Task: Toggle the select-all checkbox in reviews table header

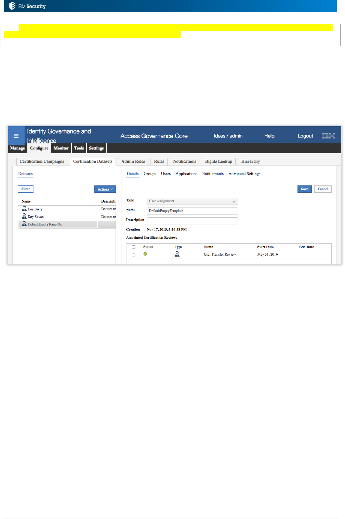Action: [x=134, y=247]
